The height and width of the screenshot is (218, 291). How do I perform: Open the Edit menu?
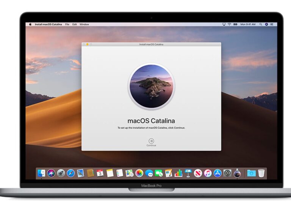click(75, 24)
